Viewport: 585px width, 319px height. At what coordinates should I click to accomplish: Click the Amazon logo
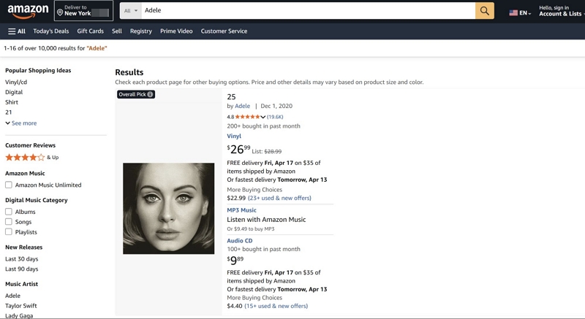tap(28, 11)
